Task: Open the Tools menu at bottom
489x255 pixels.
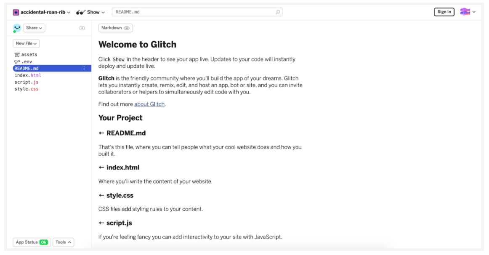Action: [63, 242]
